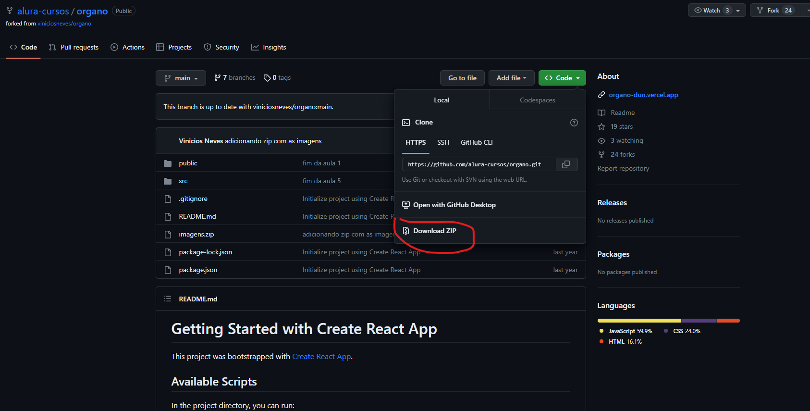Open the alura-cursos owner link
The height and width of the screenshot is (411, 810).
pos(43,11)
